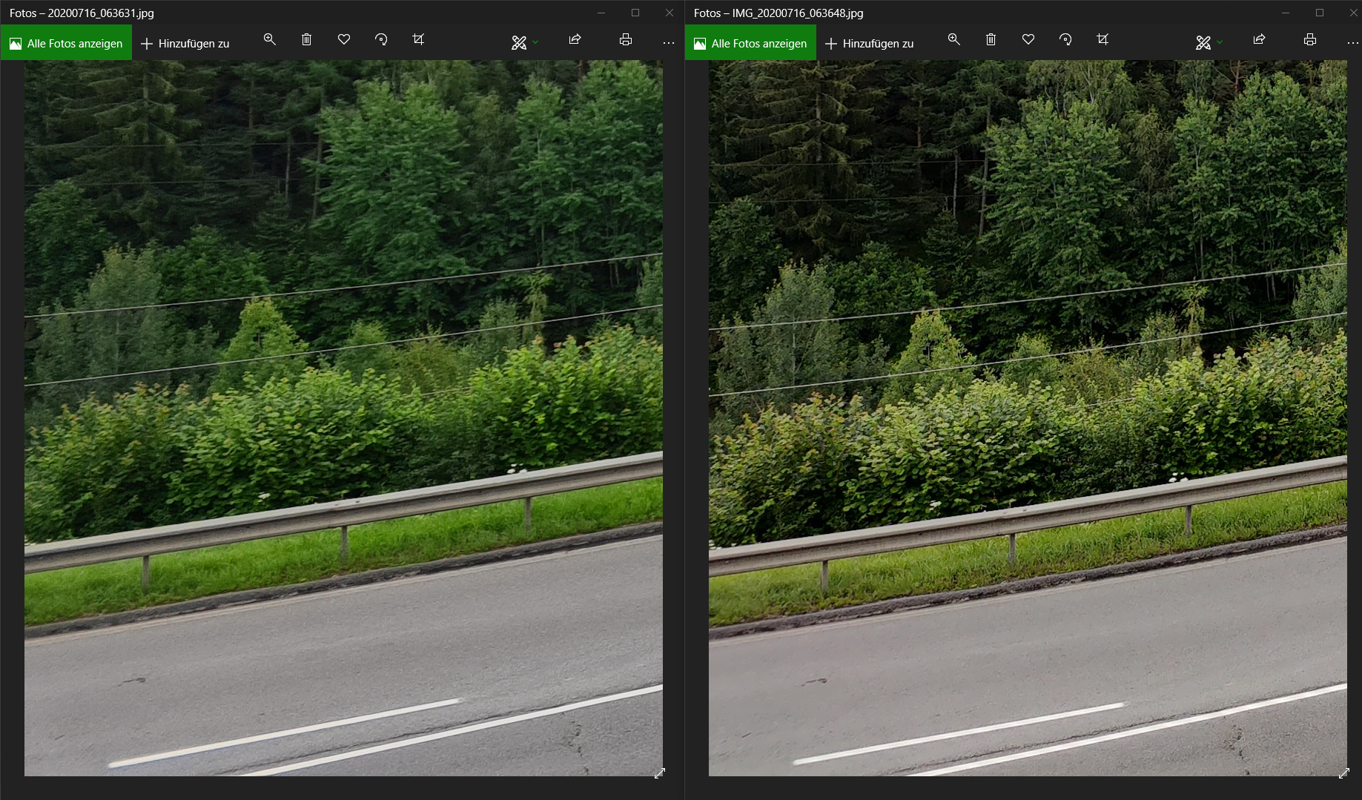This screenshot has width=1362, height=800.
Task: Share the photo from left window
Action: pyautogui.click(x=575, y=40)
